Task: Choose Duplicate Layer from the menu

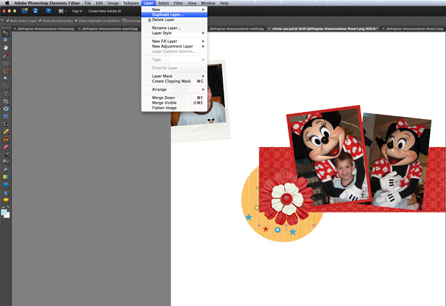Action: pyautogui.click(x=175, y=15)
